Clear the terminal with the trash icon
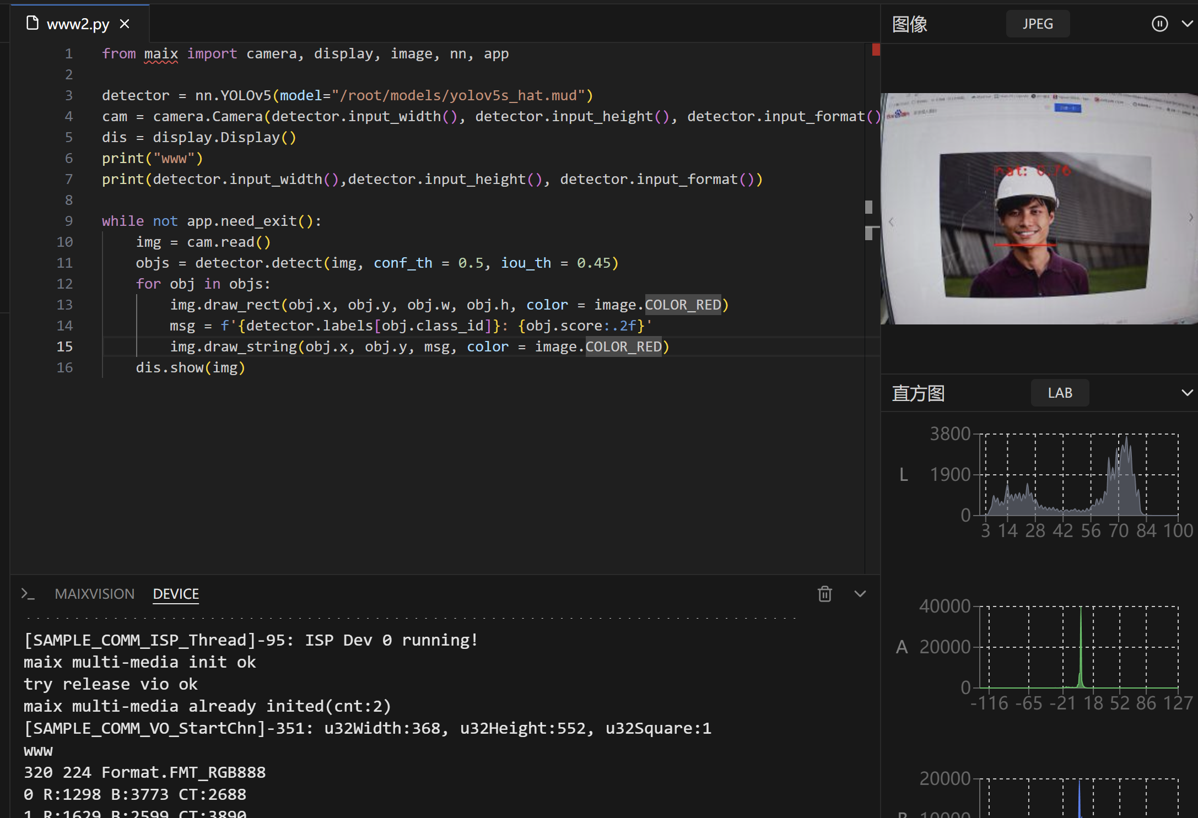This screenshot has width=1198, height=818. point(824,594)
